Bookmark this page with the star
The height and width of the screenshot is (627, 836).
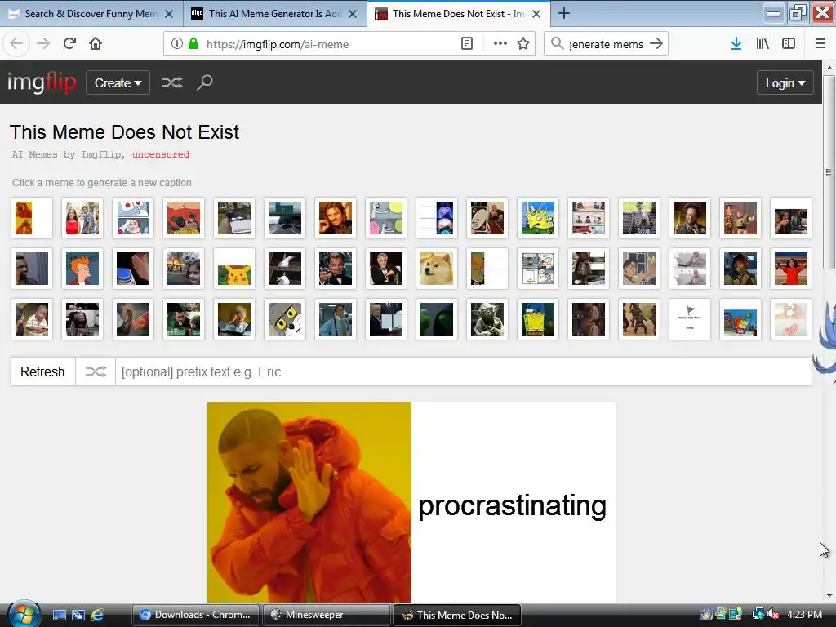pos(523,44)
